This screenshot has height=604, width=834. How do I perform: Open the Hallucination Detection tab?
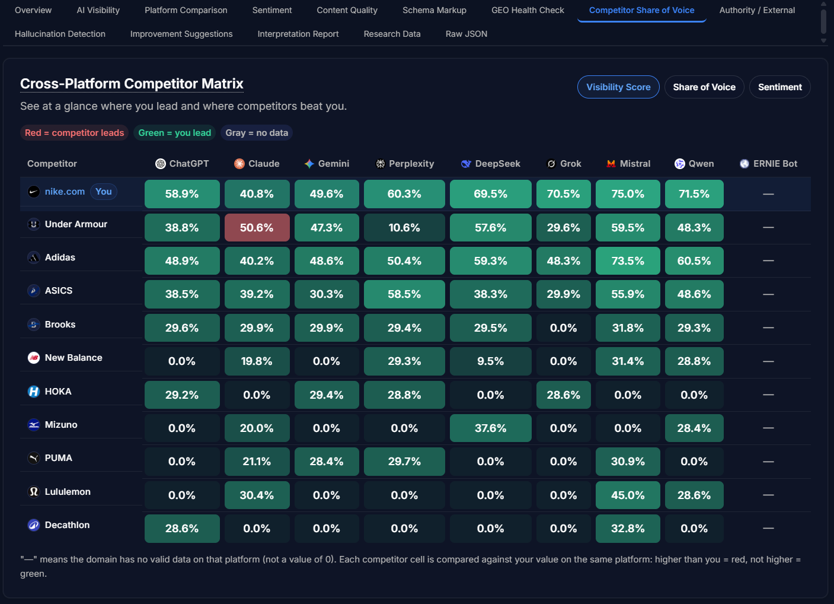[60, 34]
